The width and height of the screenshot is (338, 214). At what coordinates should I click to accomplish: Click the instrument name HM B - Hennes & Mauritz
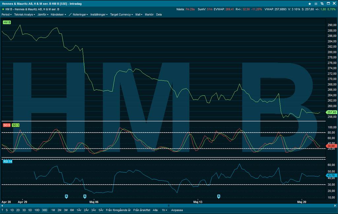click(x=32, y=9)
